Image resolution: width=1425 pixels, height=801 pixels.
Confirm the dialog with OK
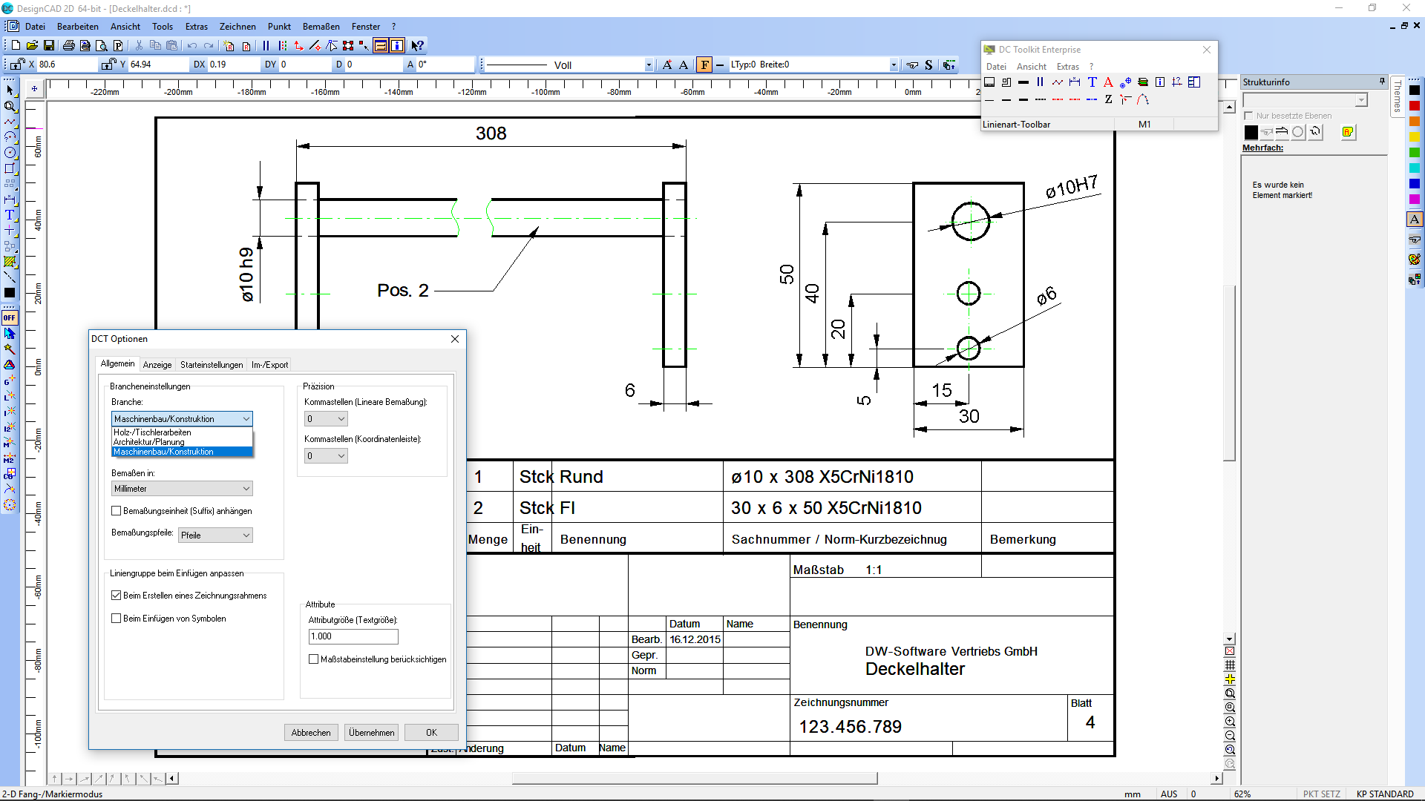pos(431,733)
